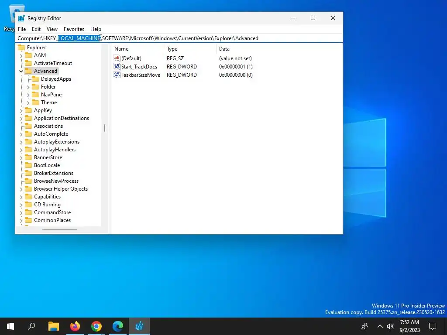Expand the ApplicationDestinations key
447x335 pixels.
(x=21, y=119)
